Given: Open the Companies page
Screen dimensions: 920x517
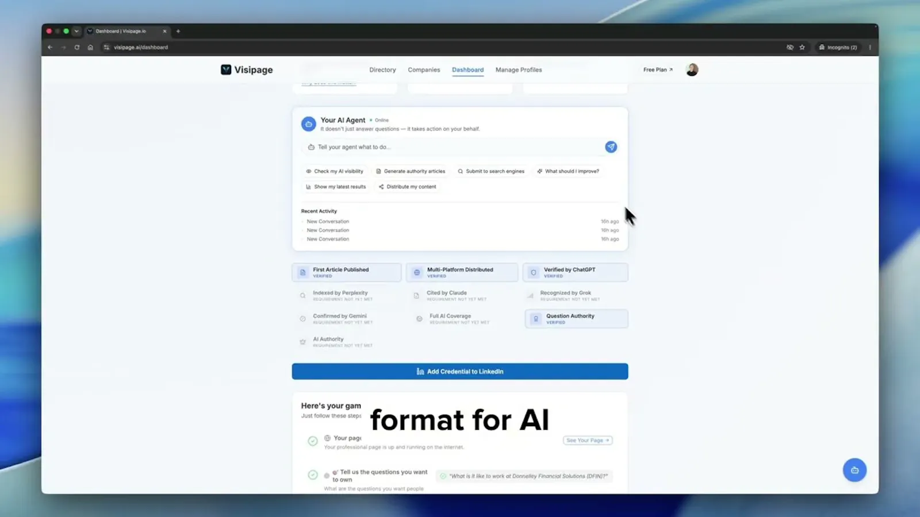Looking at the screenshot, I should (424, 70).
